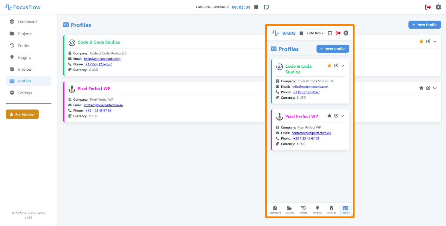Click hello@codeandcoda.com link in main list
Image resolution: width=446 pixels, height=226 pixels.
(x=102, y=59)
